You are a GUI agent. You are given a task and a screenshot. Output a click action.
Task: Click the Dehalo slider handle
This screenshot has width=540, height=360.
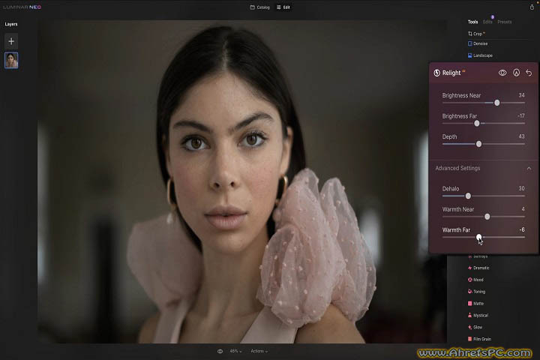coord(468,196)
